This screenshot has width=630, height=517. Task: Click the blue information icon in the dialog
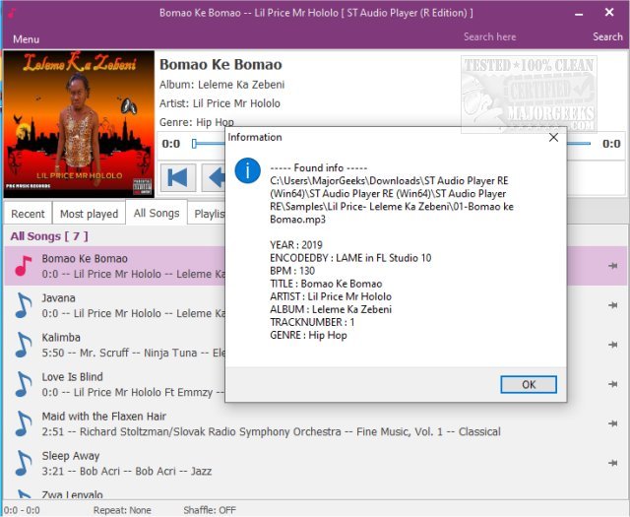247,170
